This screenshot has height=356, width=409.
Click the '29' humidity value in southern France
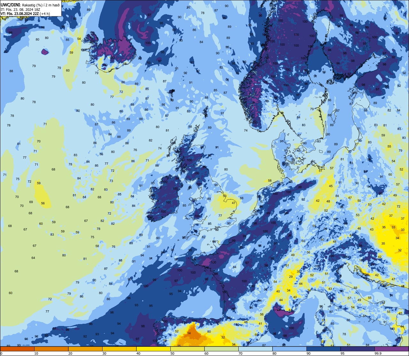pos(291,277)
